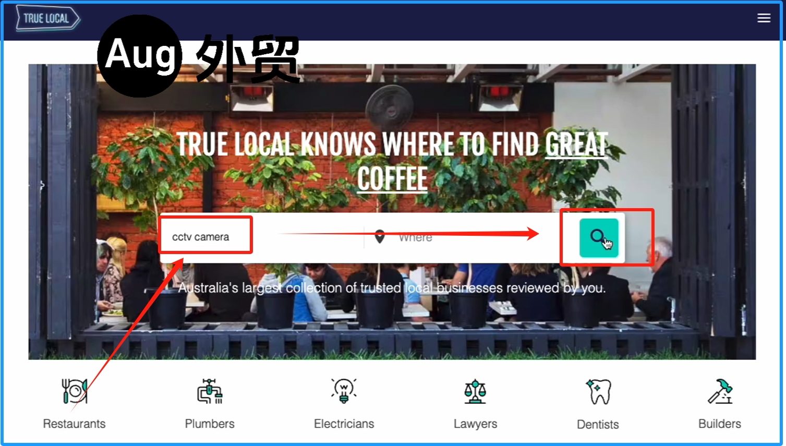This screenshot has width=786, height=446.
Task: Open the Dentists category link
Action: coord(598,424)
